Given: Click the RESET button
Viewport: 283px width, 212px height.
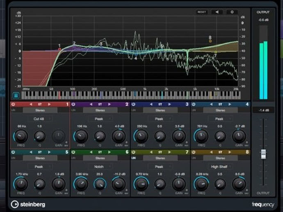Looking at the screenshot, I should click(x=202, y=12).
